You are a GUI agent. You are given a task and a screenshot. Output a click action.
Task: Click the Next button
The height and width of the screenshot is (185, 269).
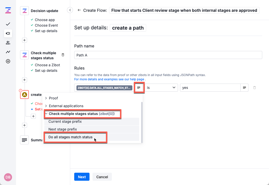[82, 177]
